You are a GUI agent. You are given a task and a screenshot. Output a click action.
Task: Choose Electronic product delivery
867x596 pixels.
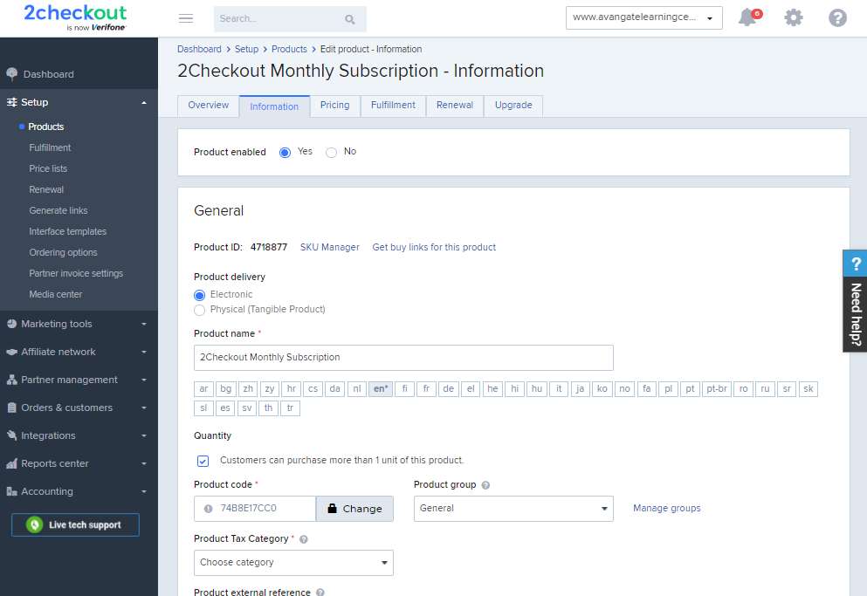(x=200, y=295)
